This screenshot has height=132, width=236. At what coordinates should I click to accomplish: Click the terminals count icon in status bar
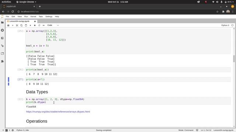tap(7, 130)
